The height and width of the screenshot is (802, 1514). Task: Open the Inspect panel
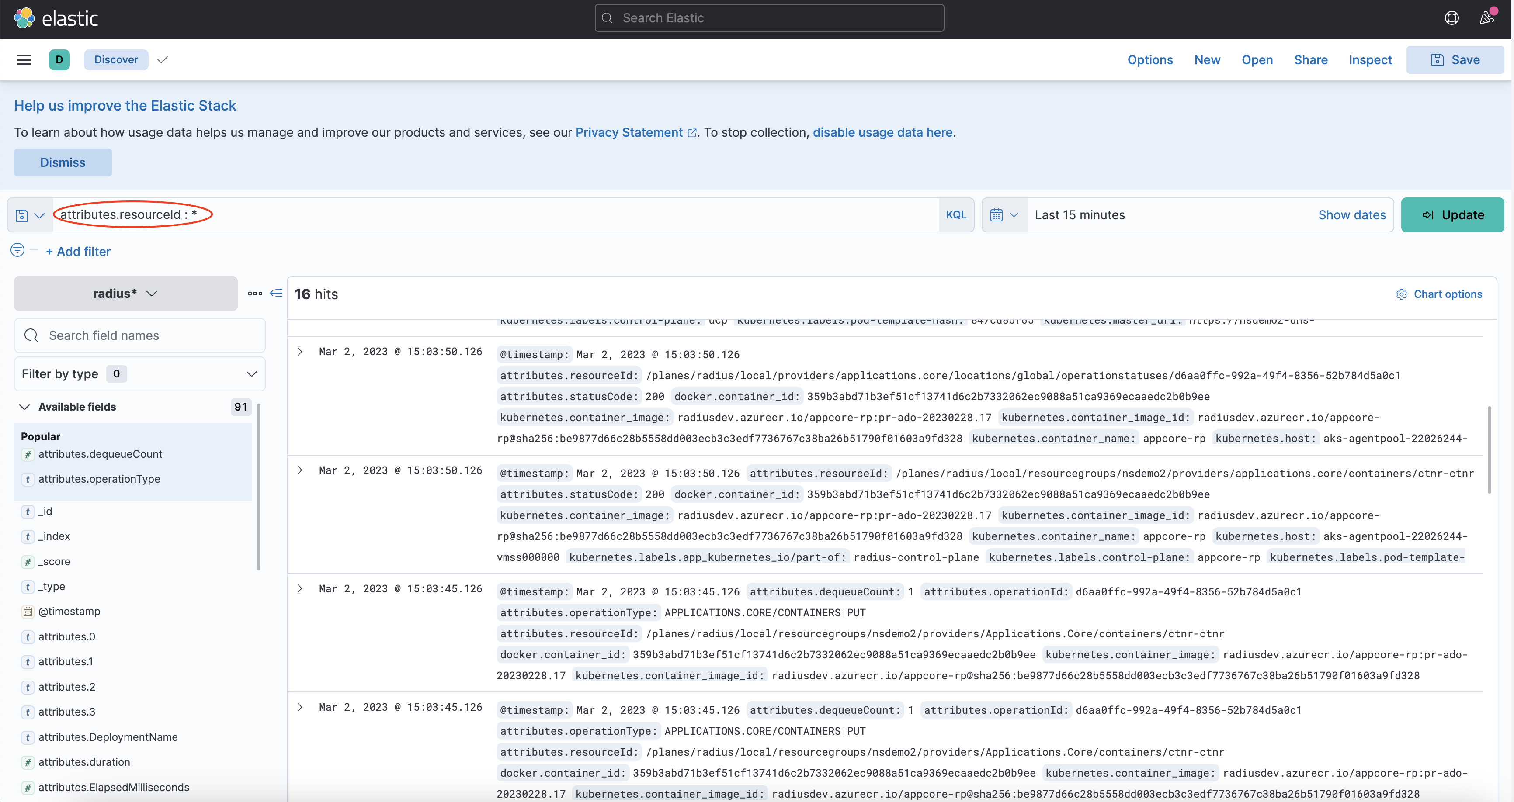1370,60
